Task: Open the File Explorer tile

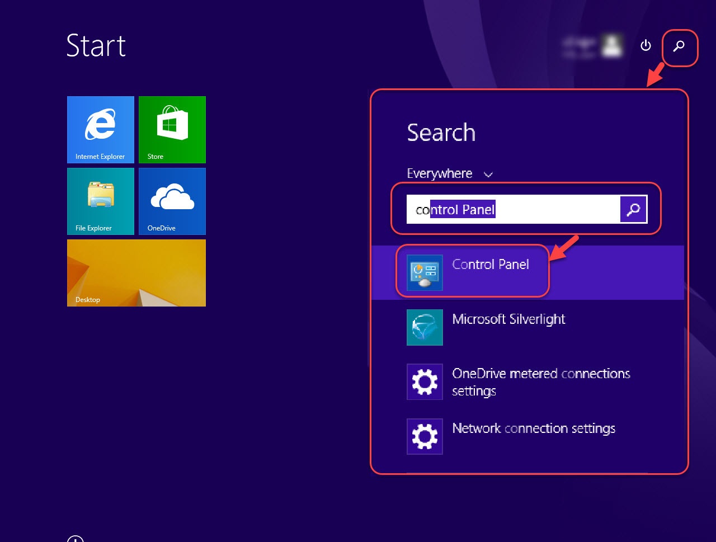Action: pyautogui.click(x=101, y=201)
